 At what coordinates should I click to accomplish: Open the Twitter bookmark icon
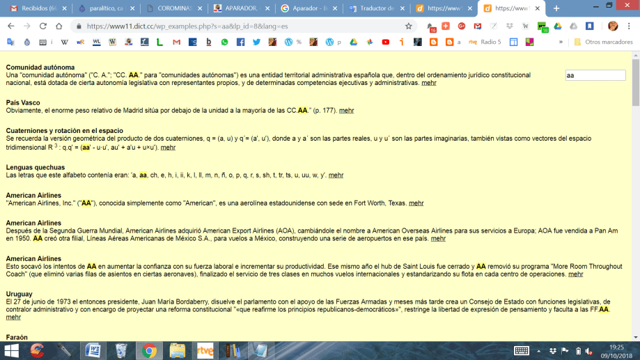coord(256,42)
